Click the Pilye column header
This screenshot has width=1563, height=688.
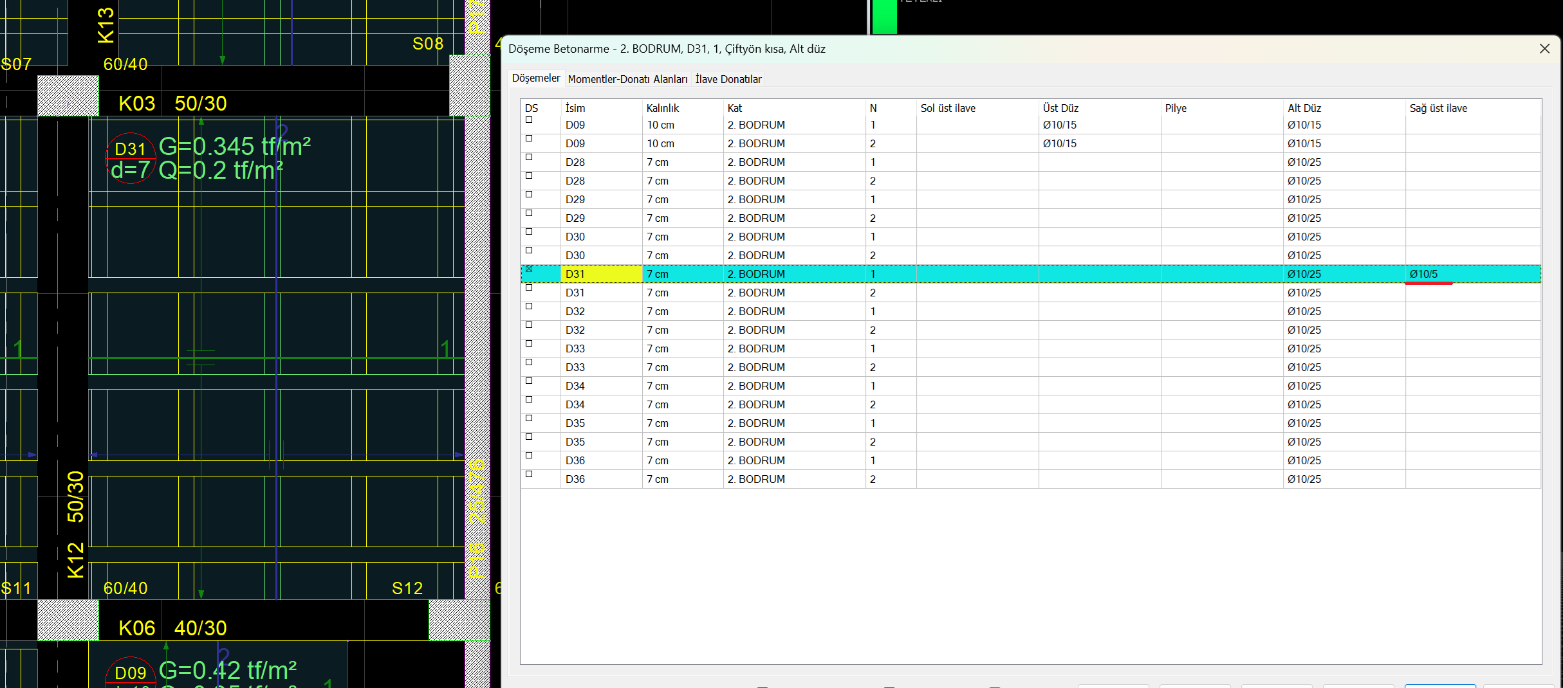click(x=1175, y=108)
